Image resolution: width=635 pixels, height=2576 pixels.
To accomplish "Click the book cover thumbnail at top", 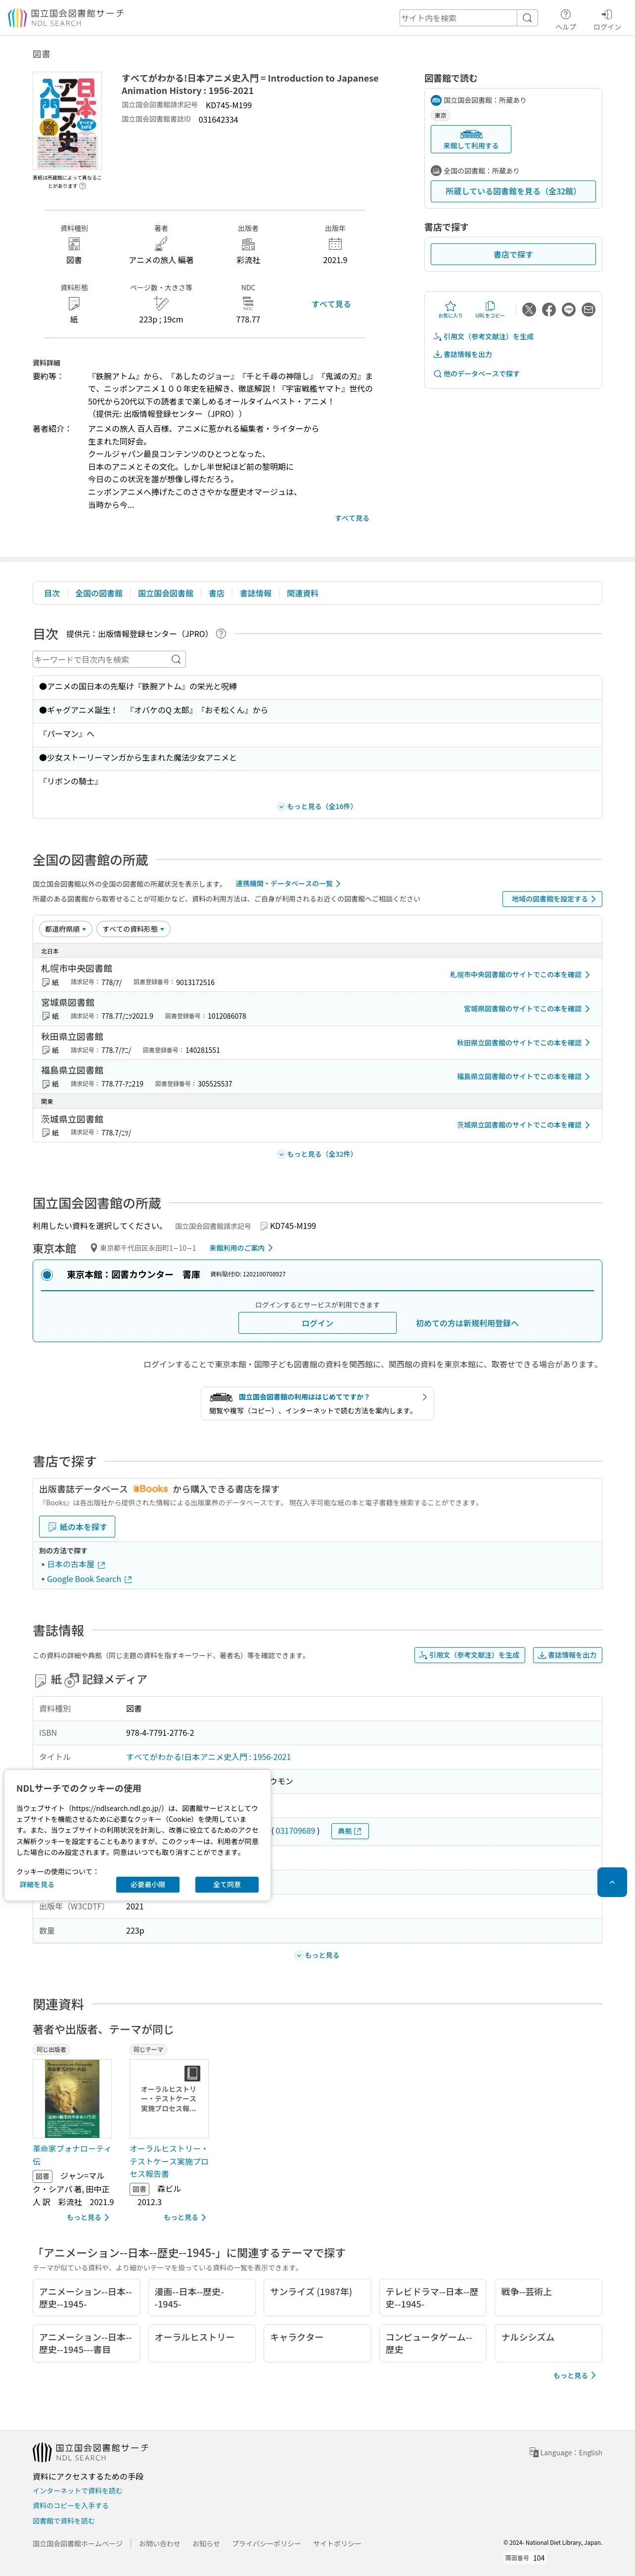I will point(67,121).
